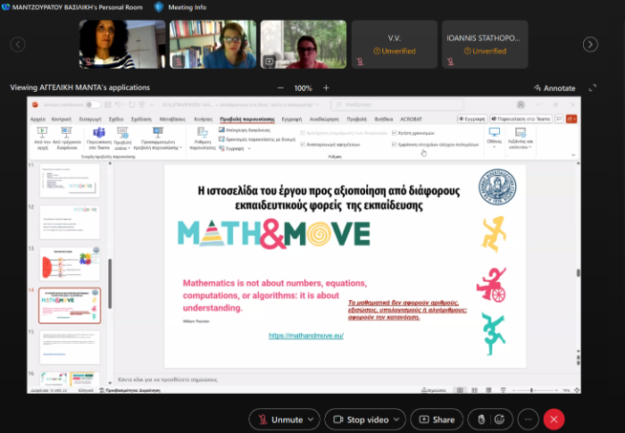Click the comments icon in PowerPoint ribbon
This screenshot has width=625, height=433.
coord(559,119)
